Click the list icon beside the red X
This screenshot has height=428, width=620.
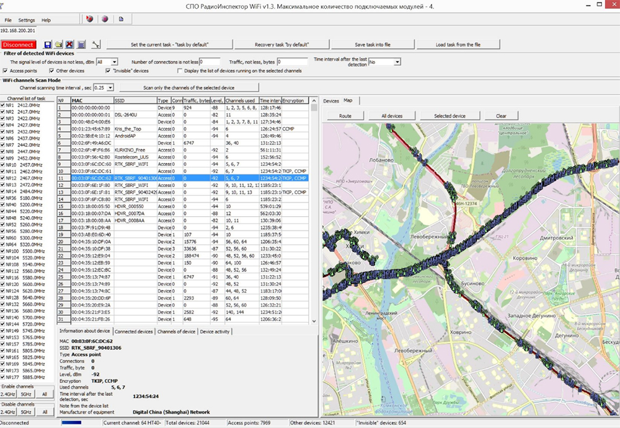pos(81,45)
